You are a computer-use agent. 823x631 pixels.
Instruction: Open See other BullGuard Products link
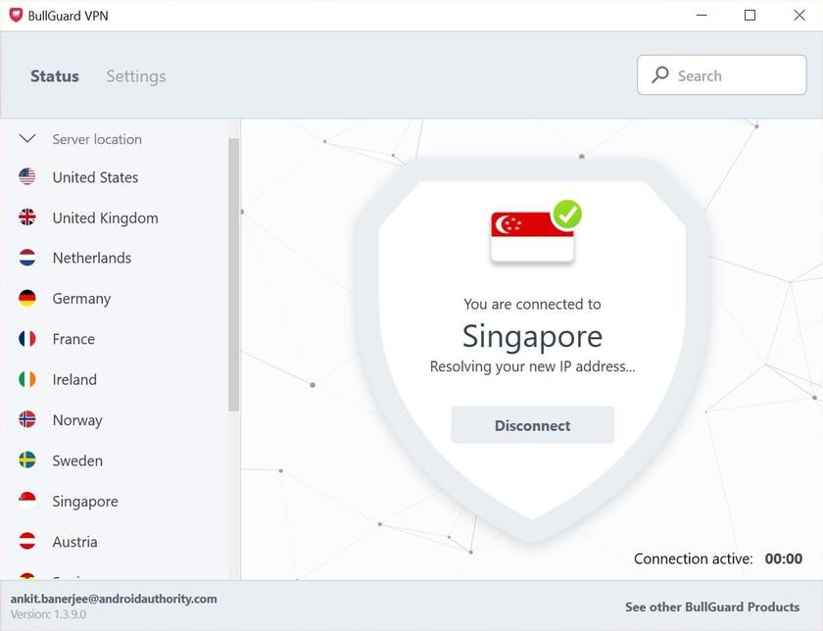pos(712,607)
